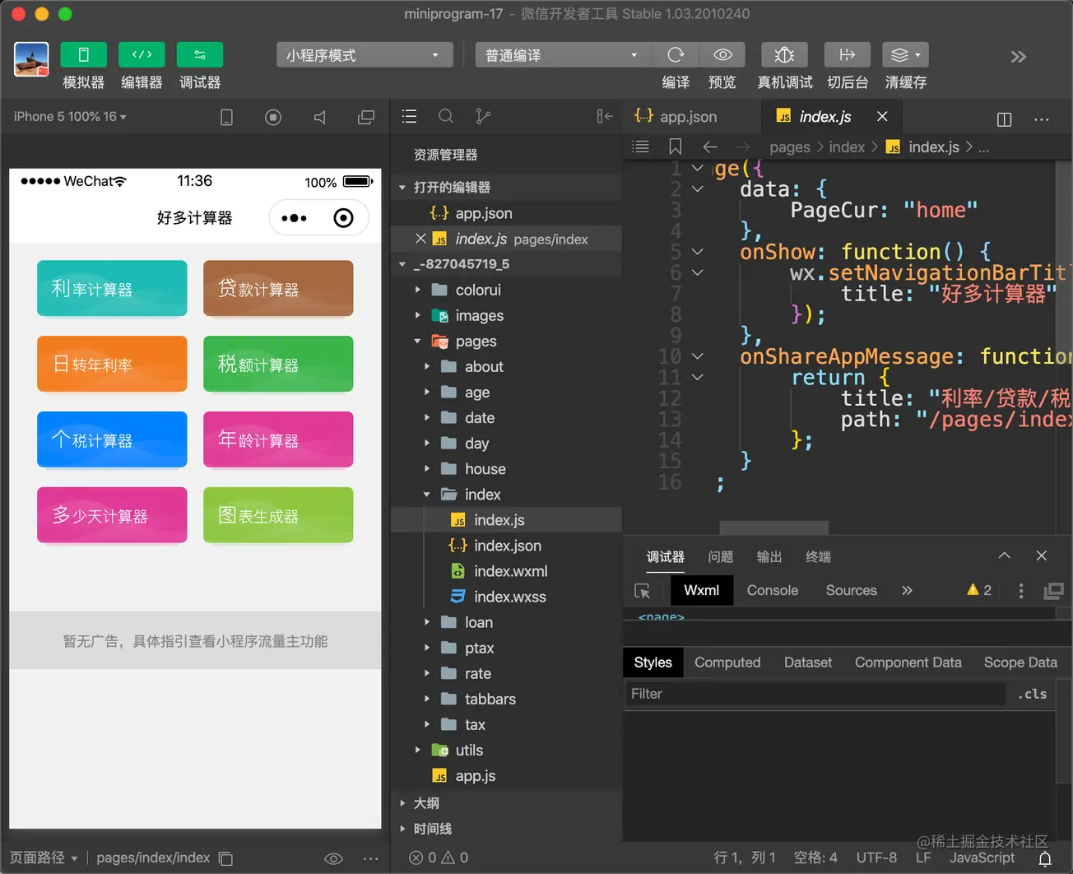Click the split editor icon
The image size is (1073, 874).
[x=1004, y=119]
